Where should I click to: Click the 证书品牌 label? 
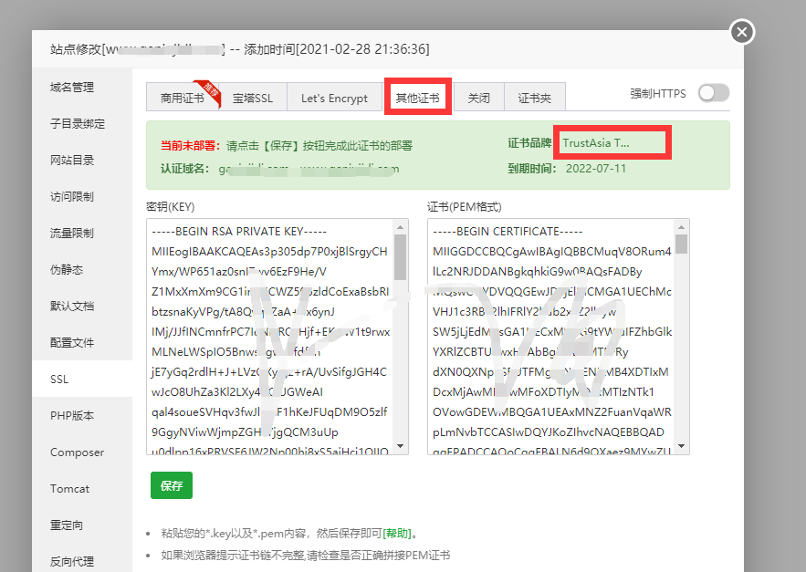pyautogui.click(x=529, y=143)
